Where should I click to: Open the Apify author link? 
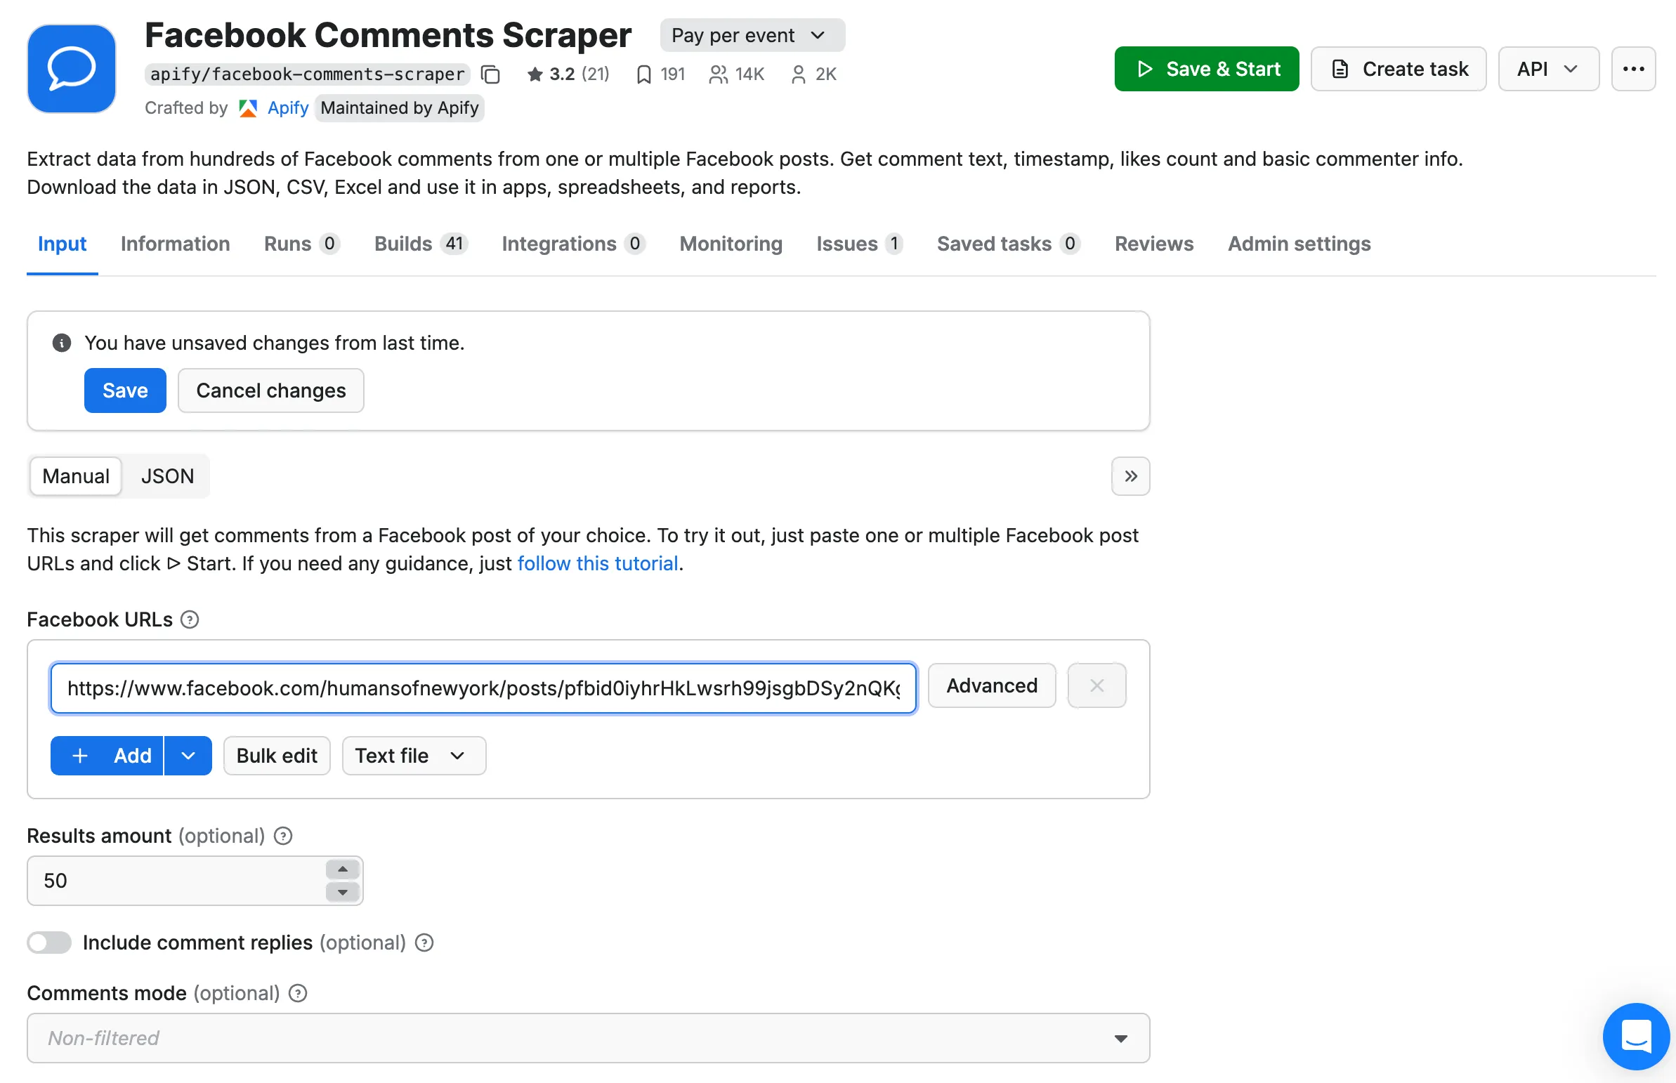[x=288, y=107]
